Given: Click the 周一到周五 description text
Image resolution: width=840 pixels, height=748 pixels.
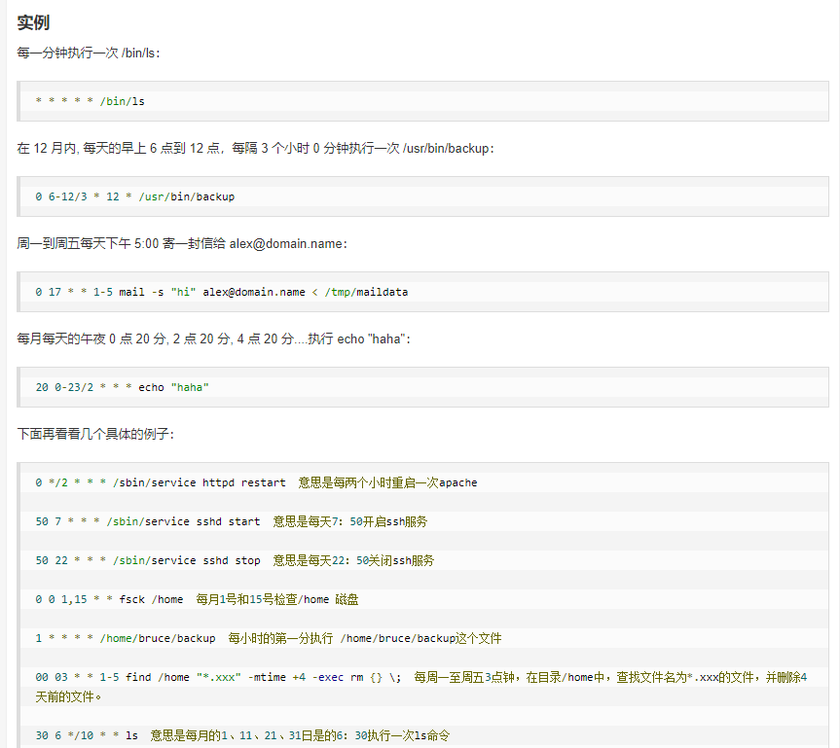Looking at the screenshot, I should tap(146, 243).
